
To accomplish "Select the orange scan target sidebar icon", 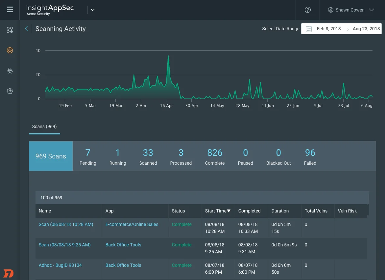I will click(x=10, y=50).
